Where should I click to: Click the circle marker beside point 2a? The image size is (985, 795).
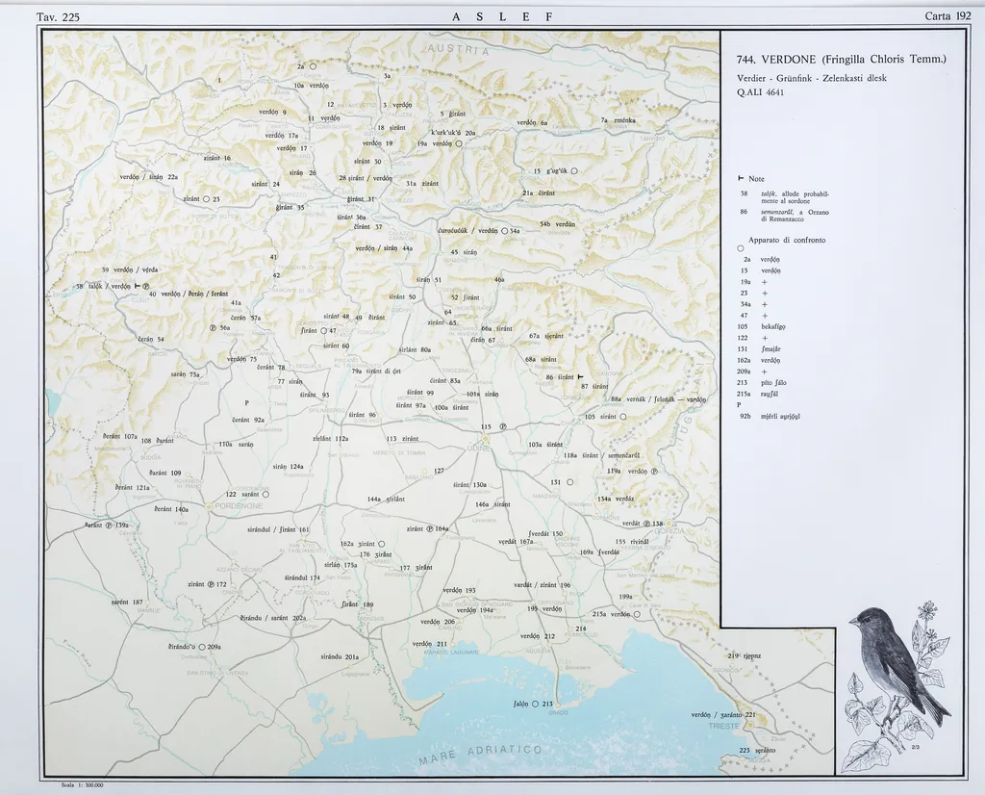tap(314, 66)
